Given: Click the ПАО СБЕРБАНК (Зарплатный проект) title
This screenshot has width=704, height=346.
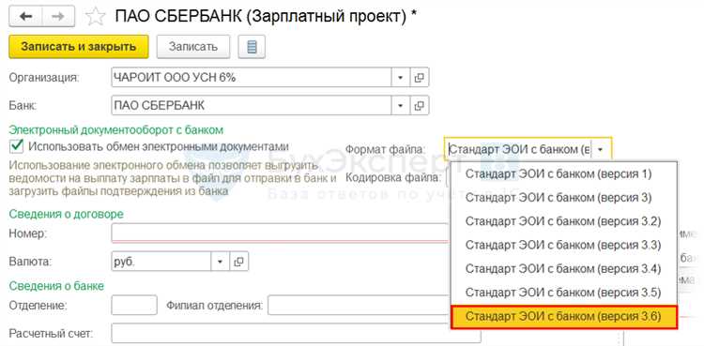Looking at the screenshot, I should click(x=267, y=17).
